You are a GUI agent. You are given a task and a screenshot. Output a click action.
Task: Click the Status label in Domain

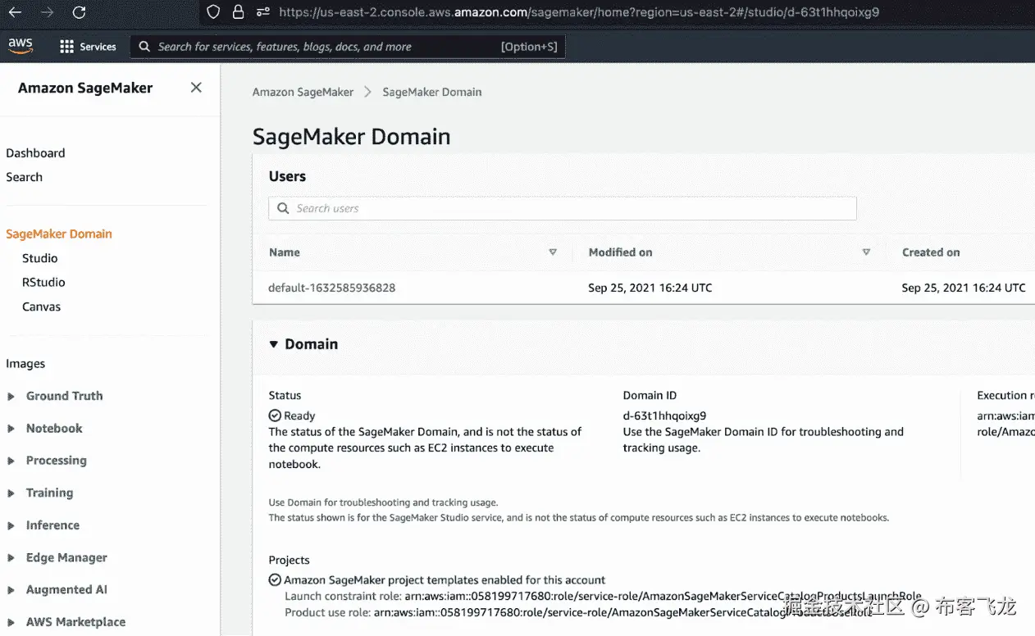coord(285,395)
